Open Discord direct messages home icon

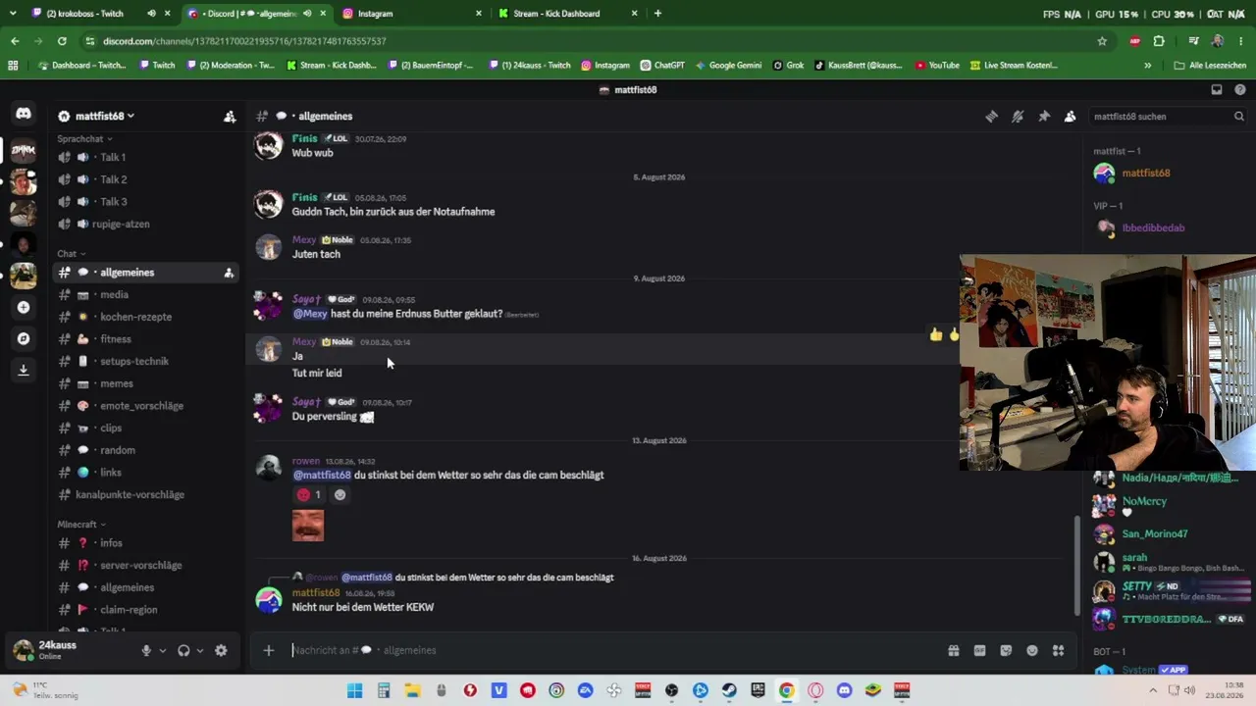24,114
